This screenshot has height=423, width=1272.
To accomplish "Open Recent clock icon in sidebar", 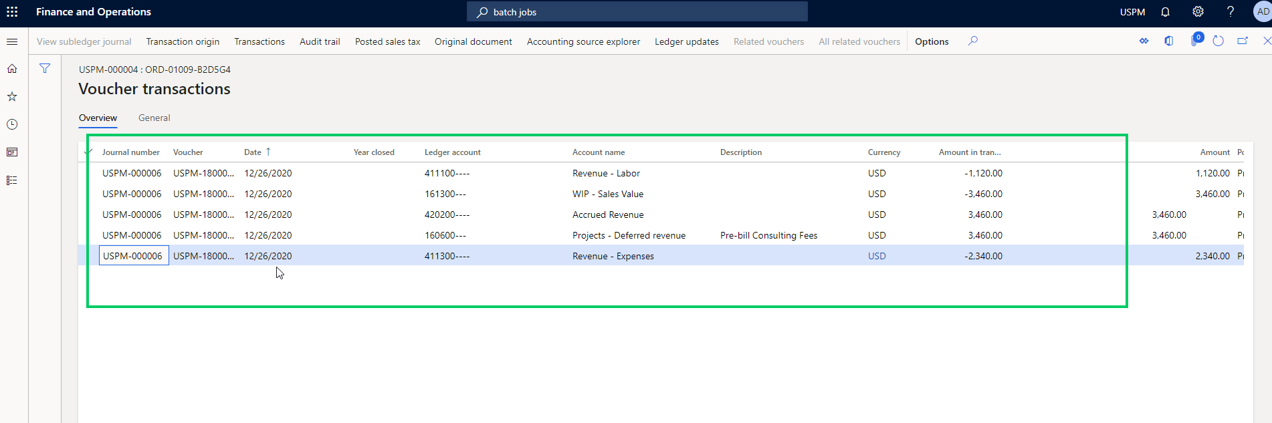I will (x=12, y=124).
